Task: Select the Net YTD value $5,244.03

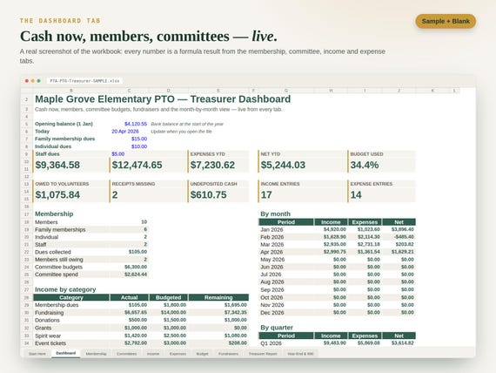Action: coord(283,165)
